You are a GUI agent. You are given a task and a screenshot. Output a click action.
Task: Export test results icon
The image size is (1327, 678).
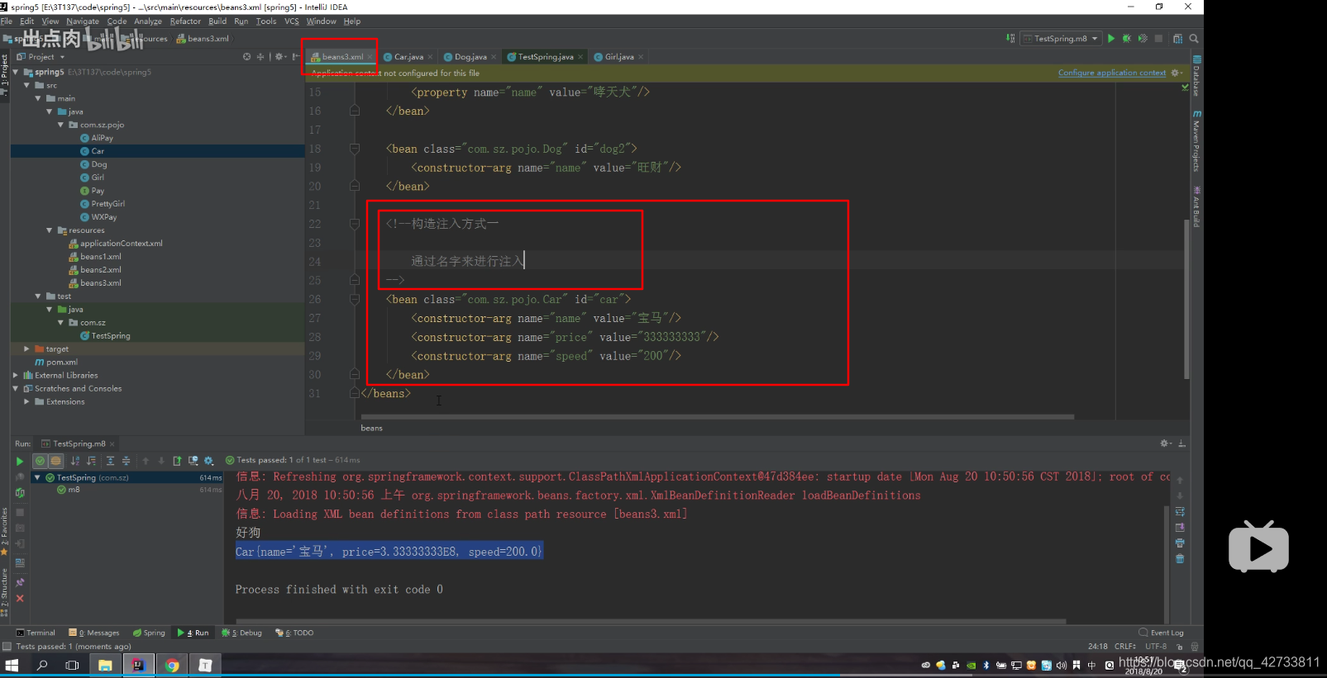pos(177,461)
